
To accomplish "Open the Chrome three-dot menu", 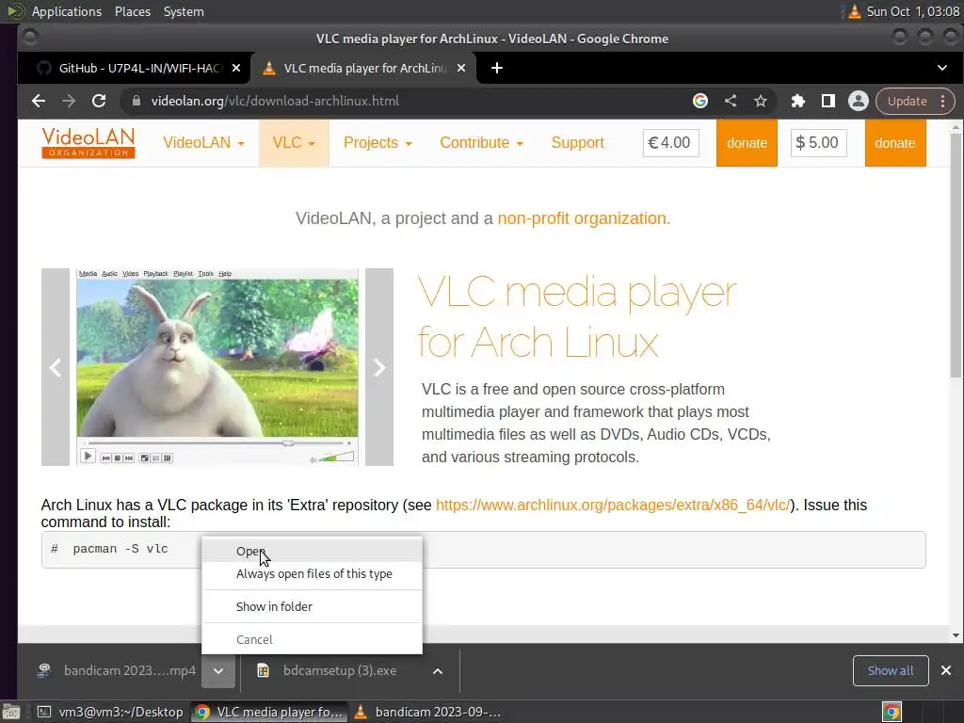I will [943, 101].
